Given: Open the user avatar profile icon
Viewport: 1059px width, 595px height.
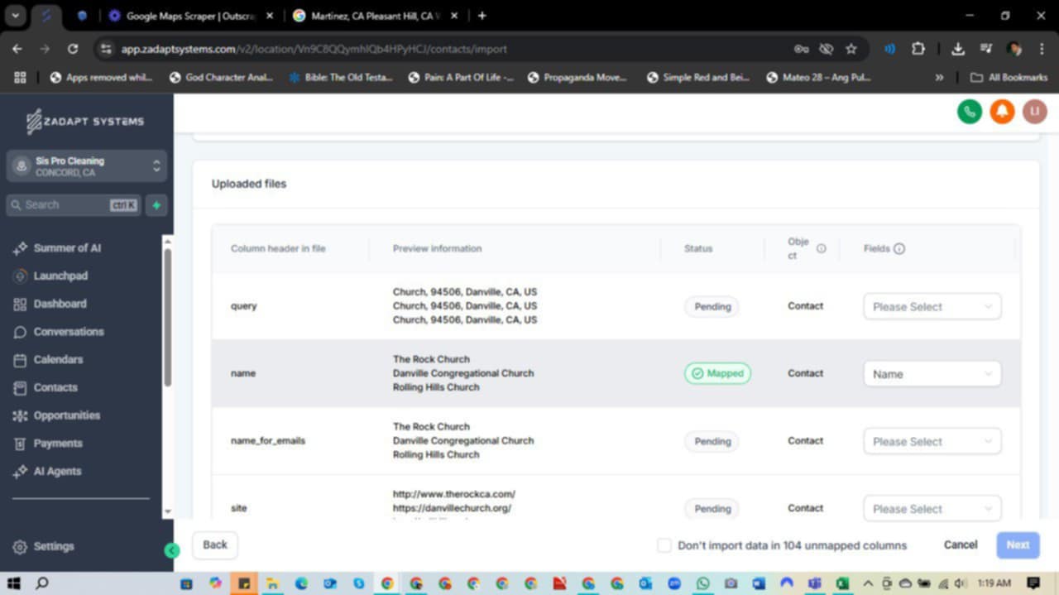Looking at the screenshot, I should point(1034,112).
